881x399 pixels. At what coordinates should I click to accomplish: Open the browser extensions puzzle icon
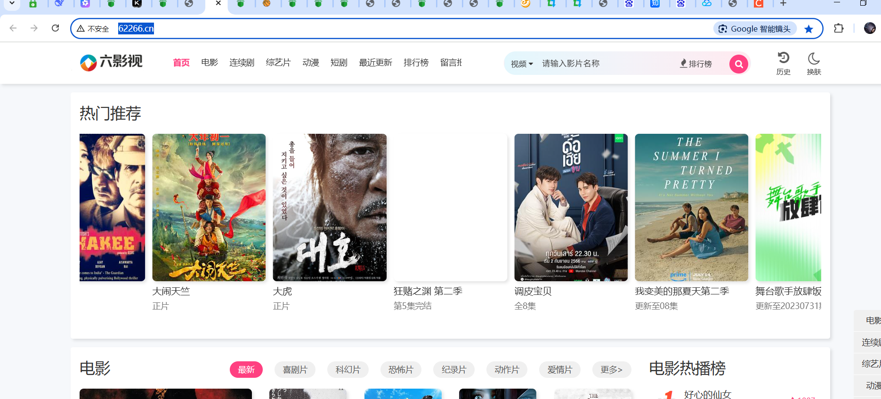(839, 28)
